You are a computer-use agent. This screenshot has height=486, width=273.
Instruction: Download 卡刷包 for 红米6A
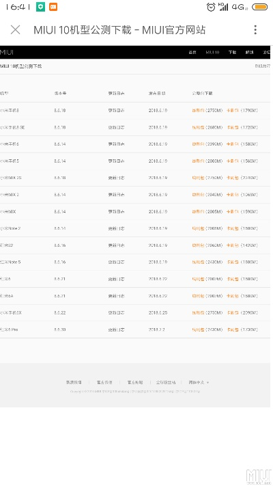pos(233,296)
